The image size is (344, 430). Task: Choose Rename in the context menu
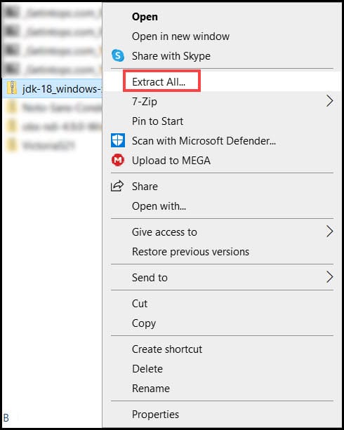[x=151, y=389]
